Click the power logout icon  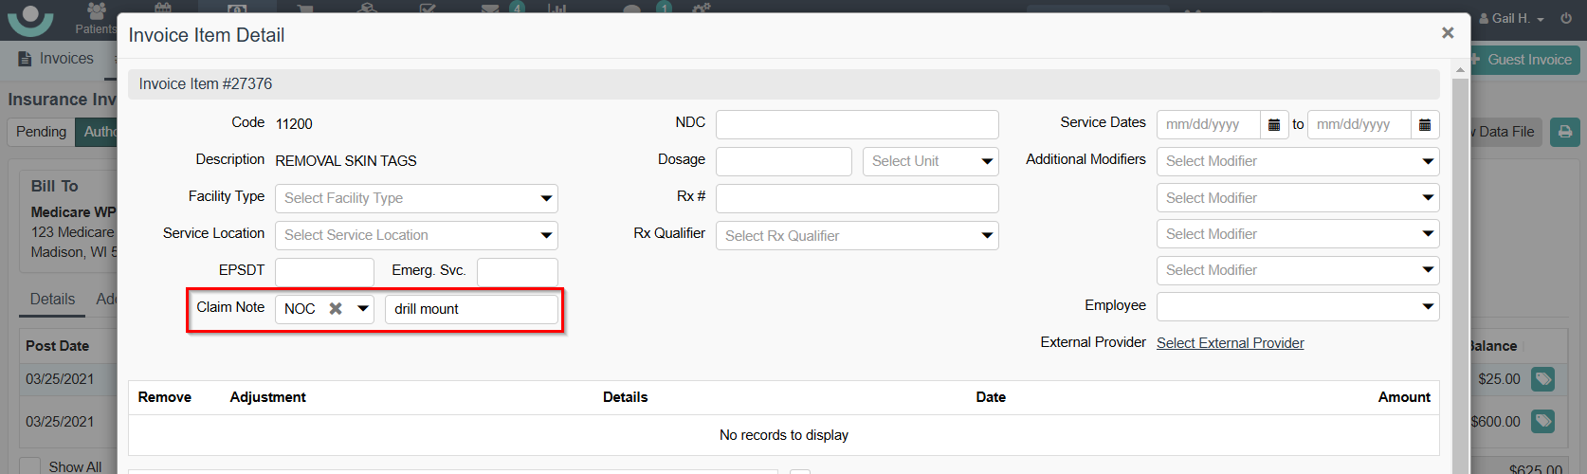(1566, 18)
